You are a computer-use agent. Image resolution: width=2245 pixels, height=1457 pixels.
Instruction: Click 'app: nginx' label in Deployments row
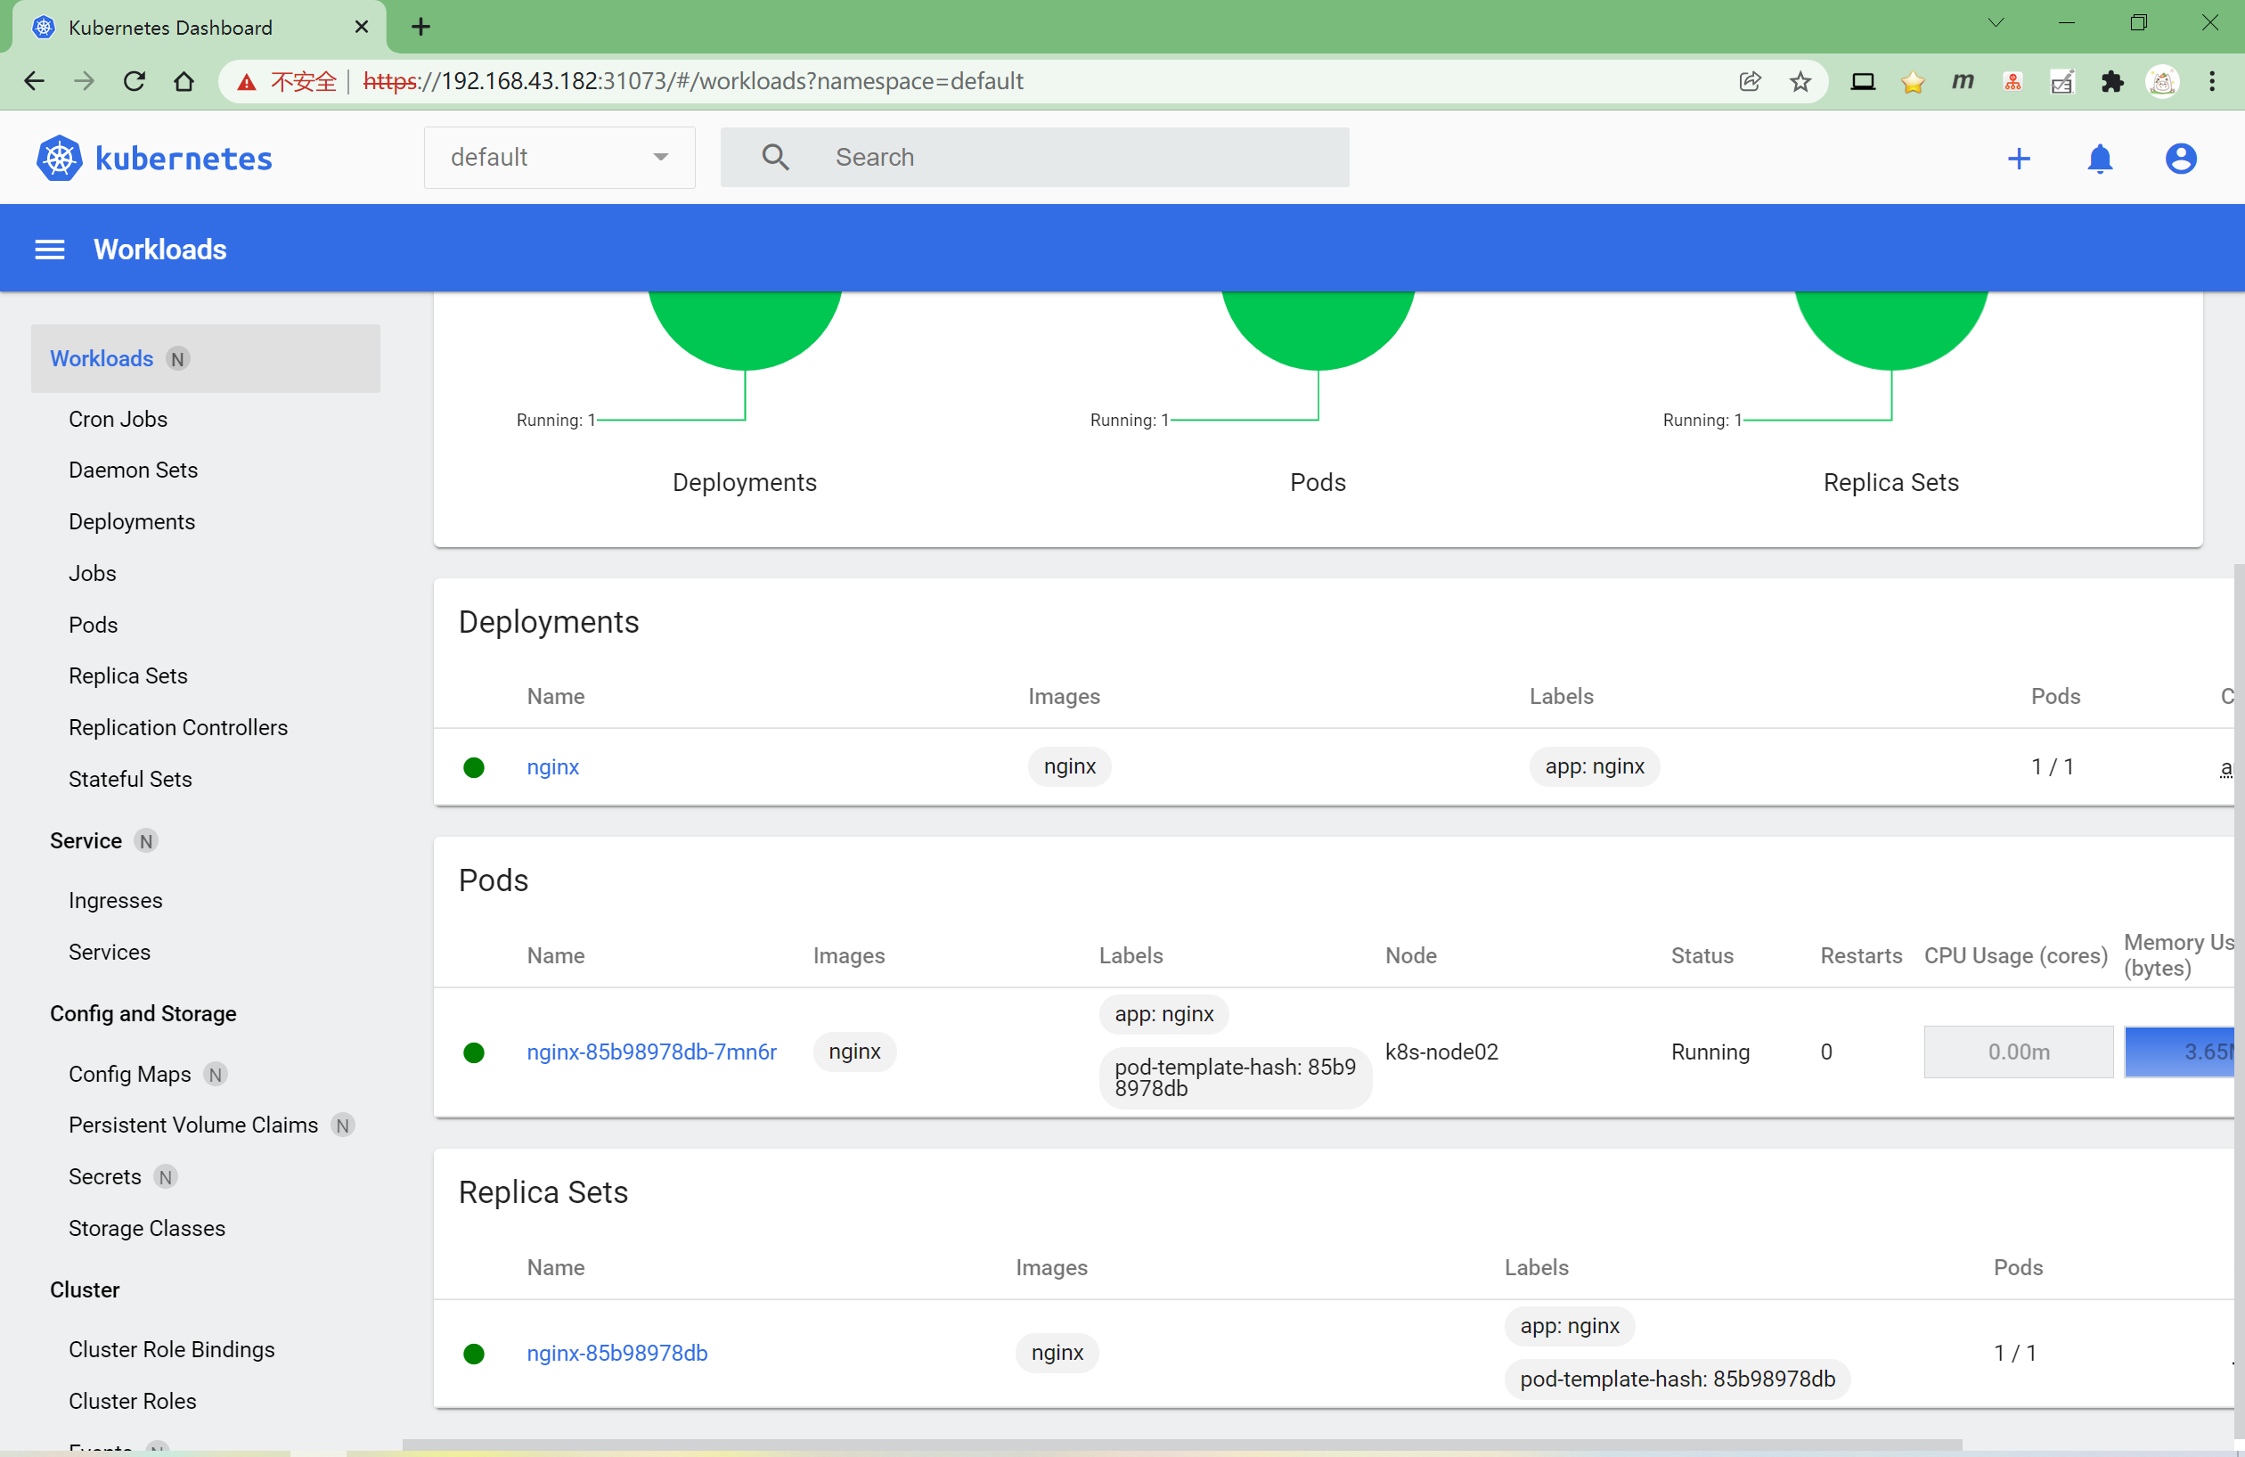tap(1594, 766)
